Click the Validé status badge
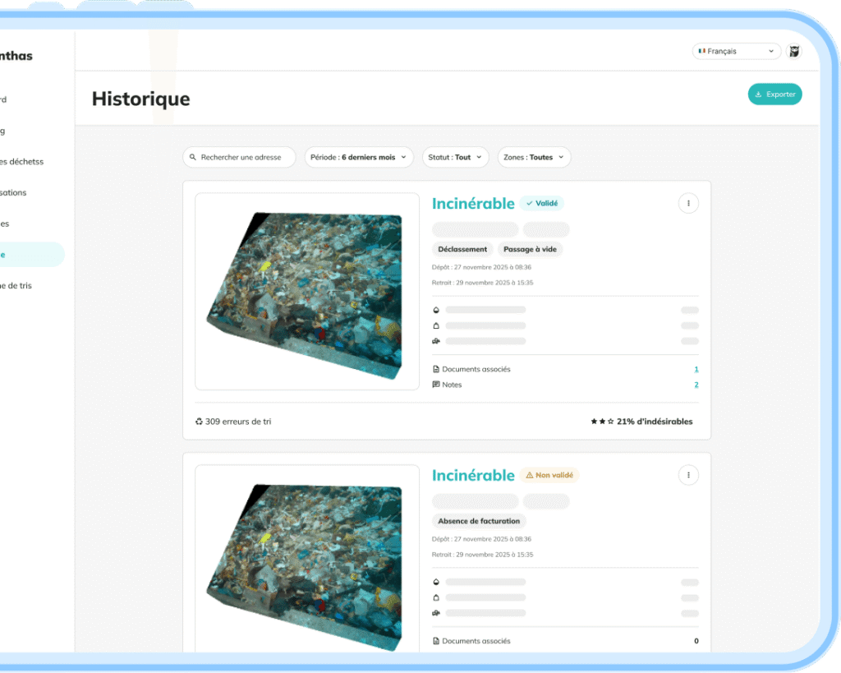Viewport: 841px width, 673px height. (x=542, y=204)
